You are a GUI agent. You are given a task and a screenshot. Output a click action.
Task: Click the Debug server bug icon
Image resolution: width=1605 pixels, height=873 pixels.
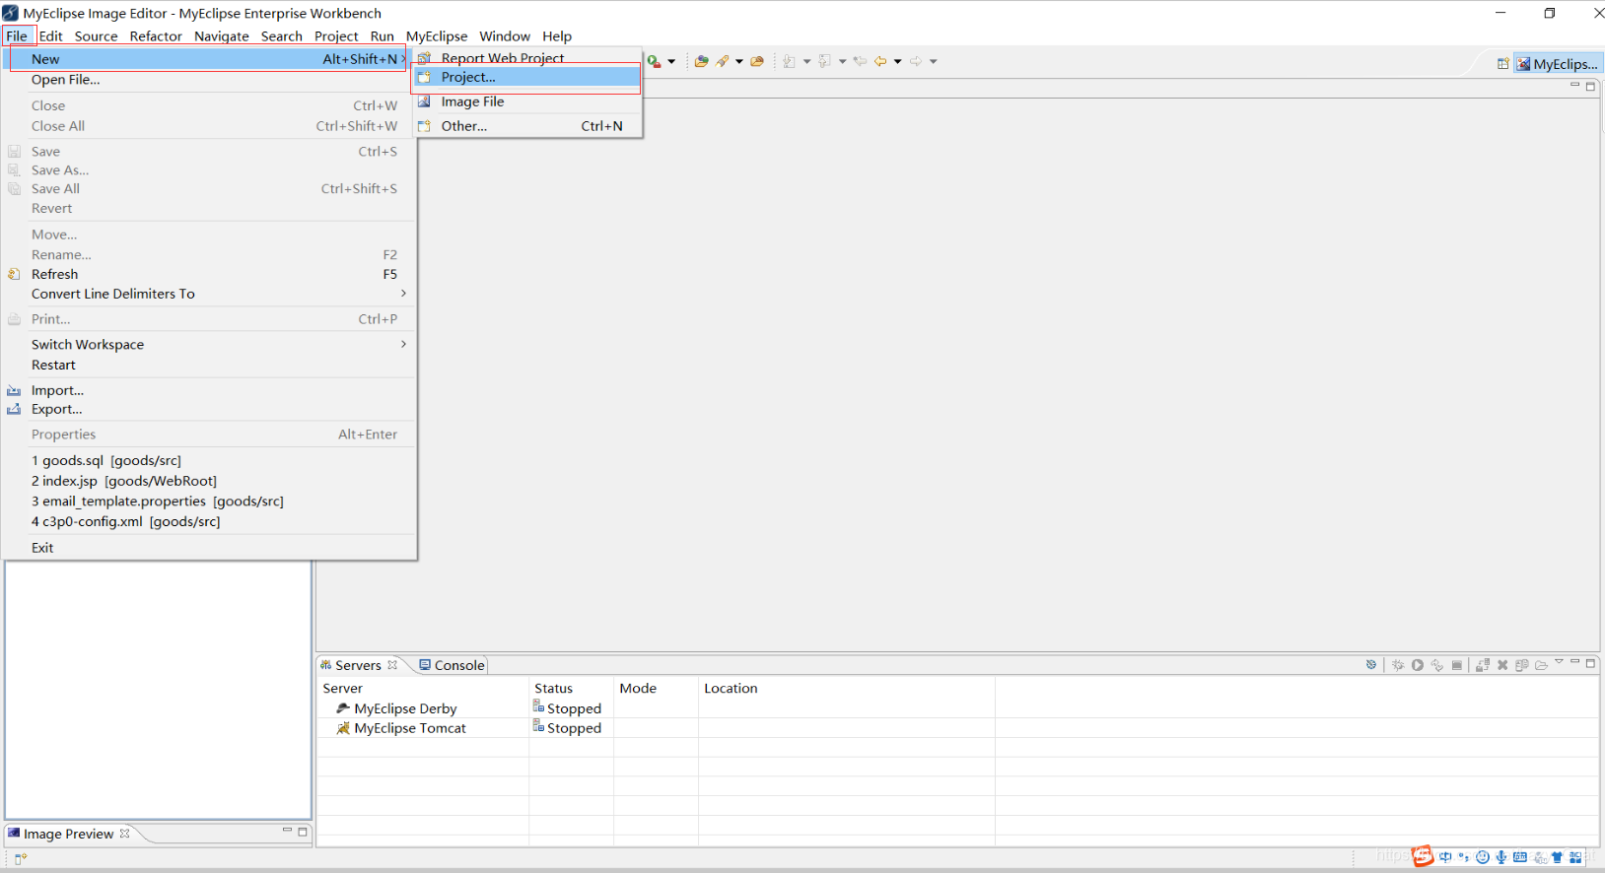(x=1398, y=665)
